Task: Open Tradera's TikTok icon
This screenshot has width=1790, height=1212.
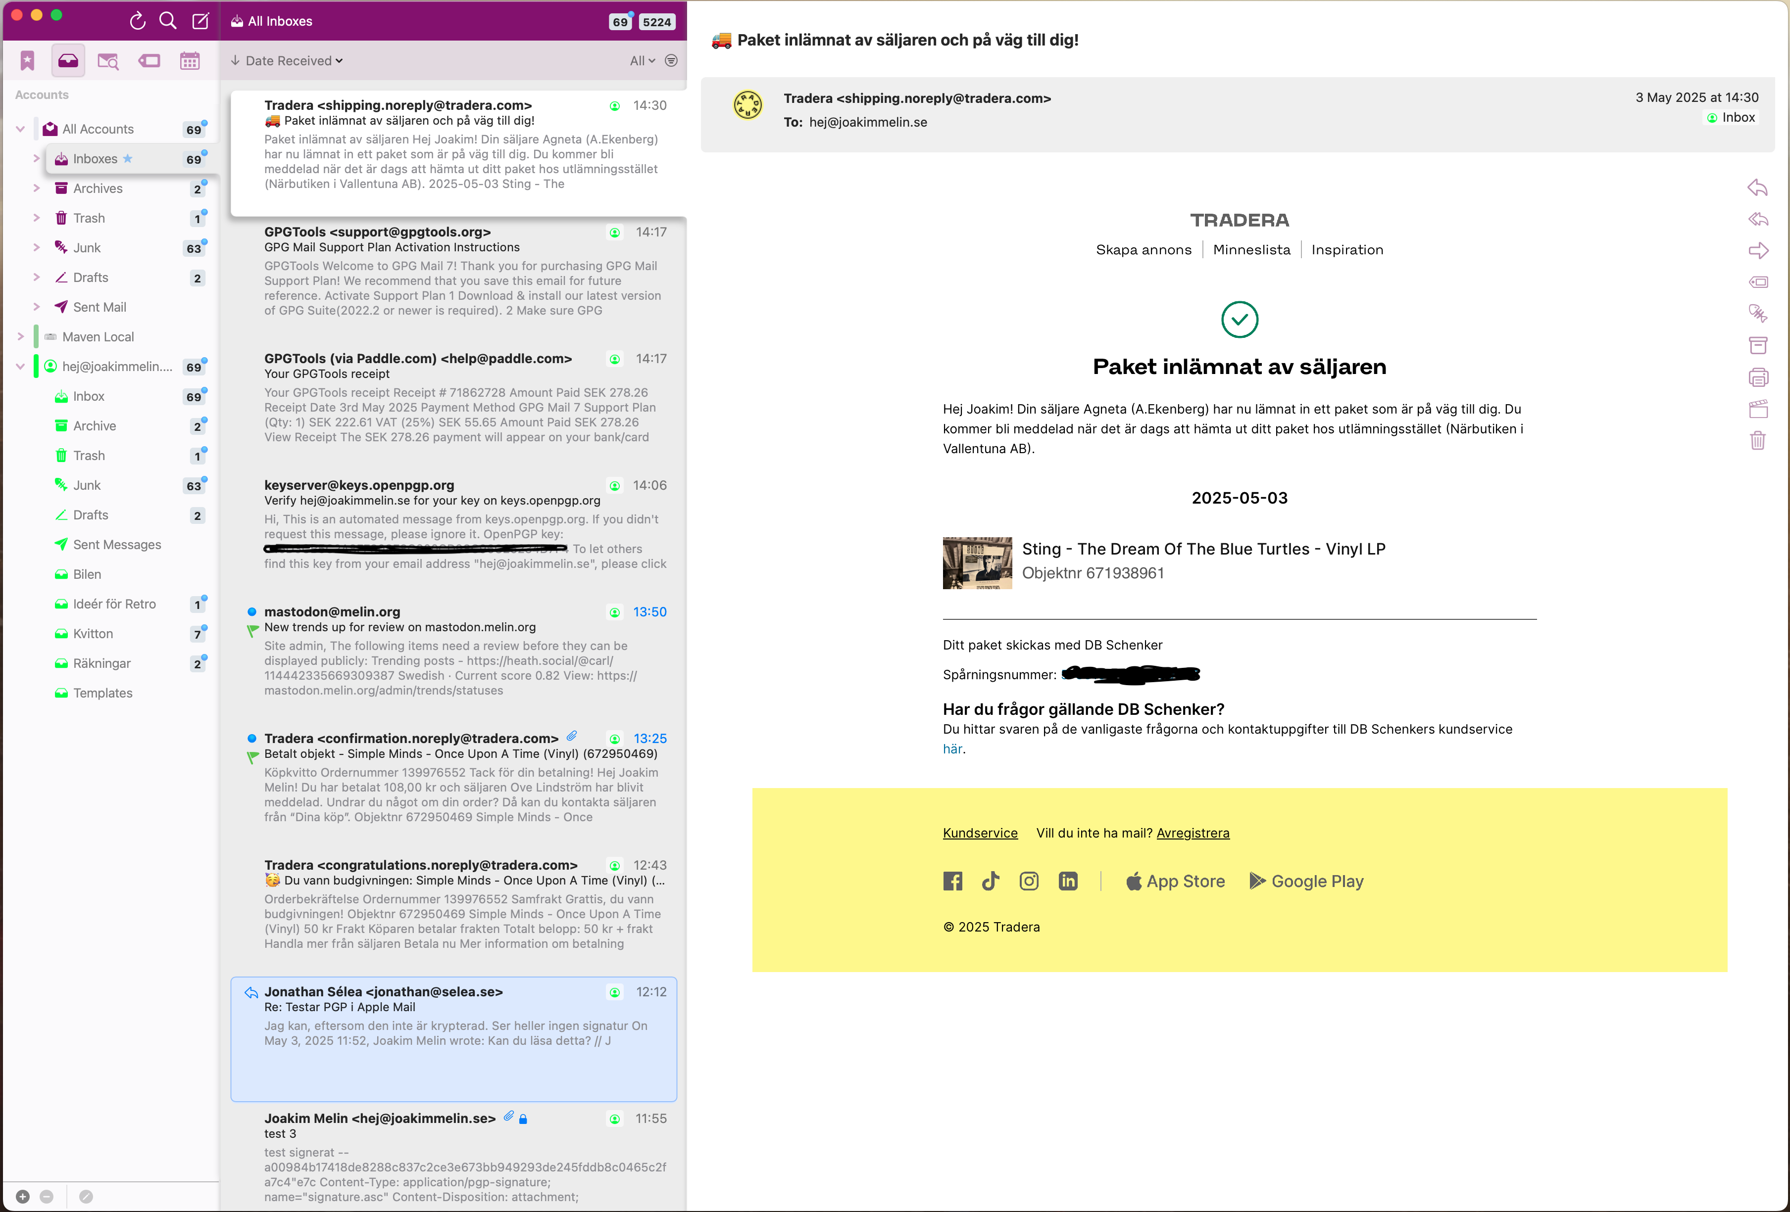Action: pos(991,882)
